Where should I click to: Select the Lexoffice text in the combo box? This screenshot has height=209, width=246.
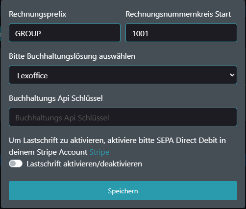click(x=32, y=76)
